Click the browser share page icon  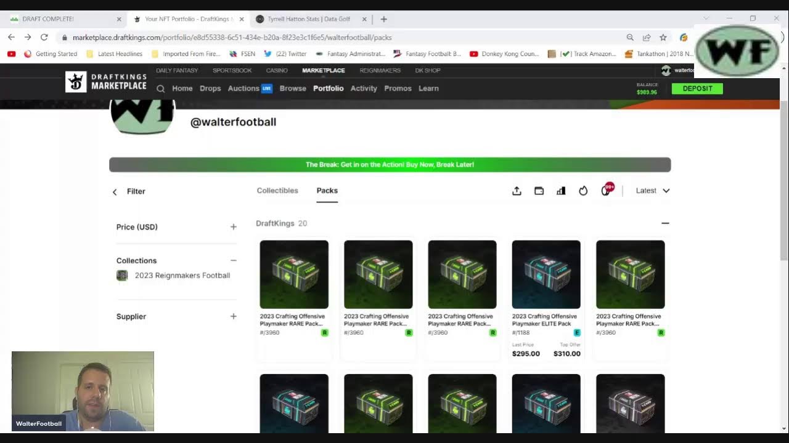647,38
